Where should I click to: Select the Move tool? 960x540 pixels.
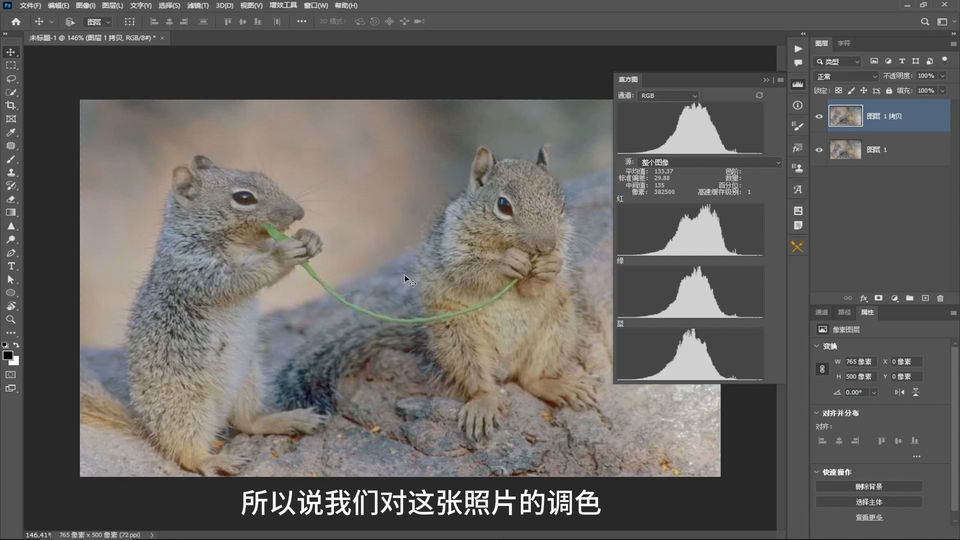point(10,51)
